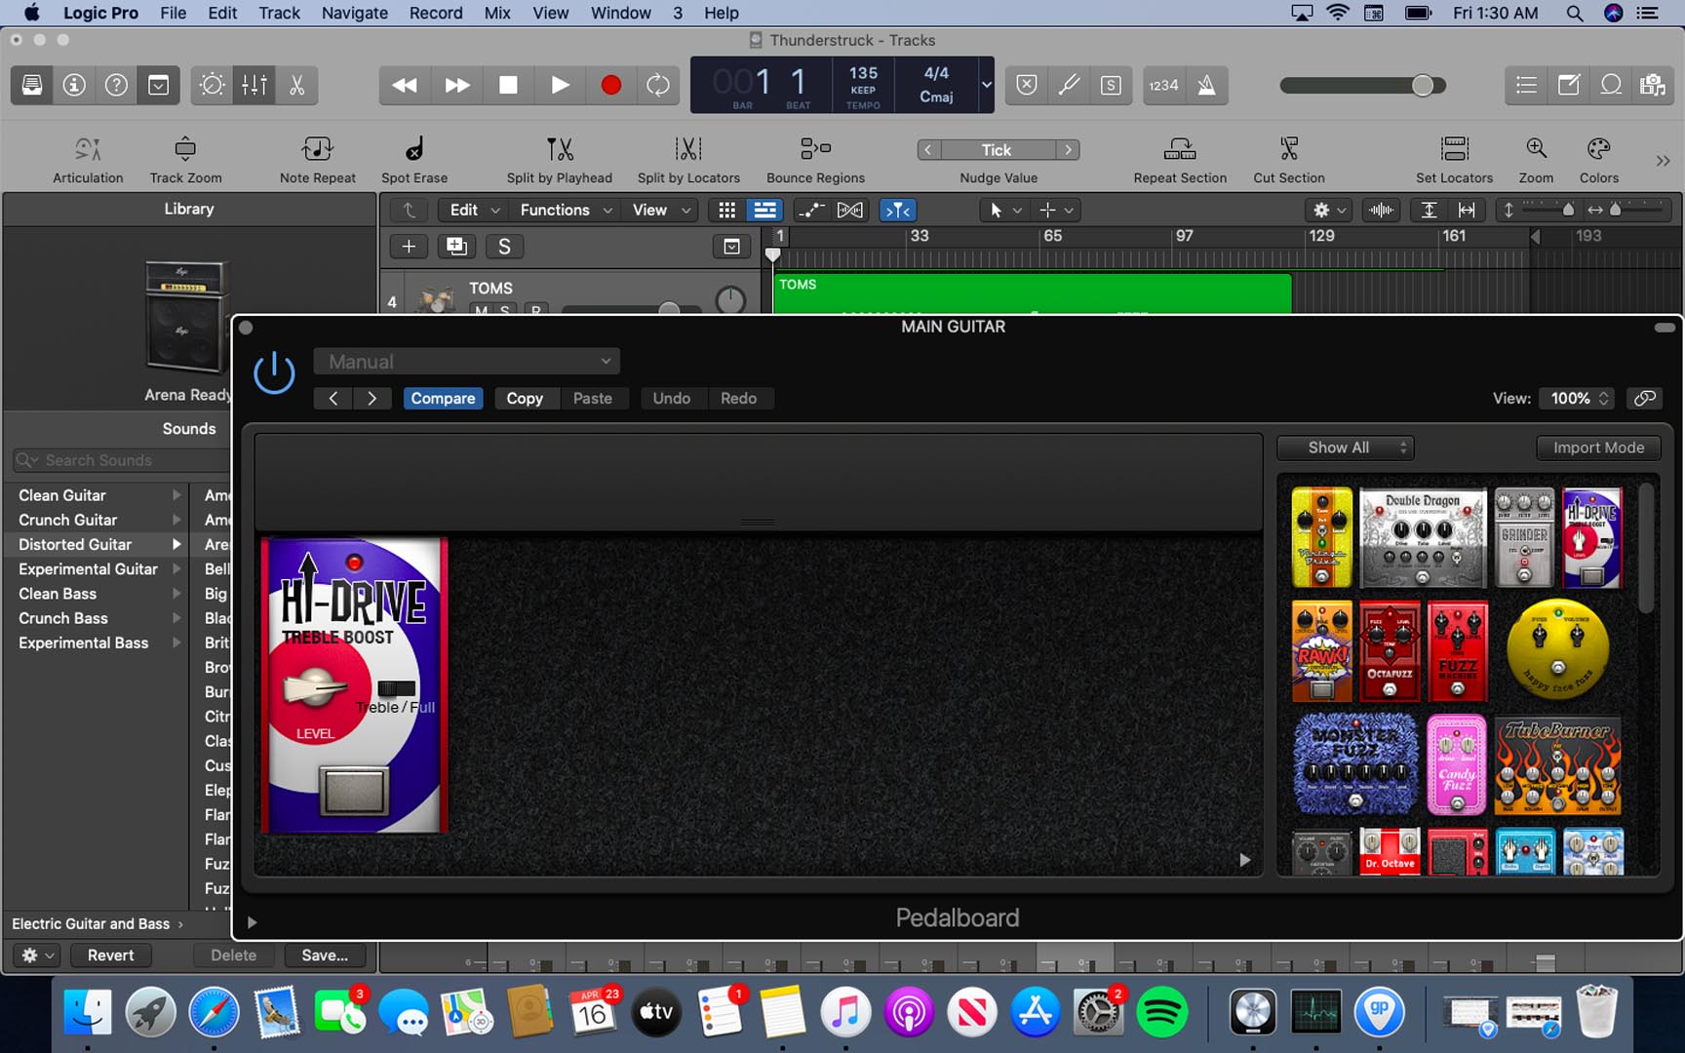Click the Note Repeat toolbar icon

pyautogui.click(x=318, y=149)
